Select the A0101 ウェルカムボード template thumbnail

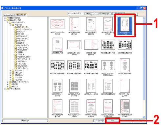tap(57, 24)
